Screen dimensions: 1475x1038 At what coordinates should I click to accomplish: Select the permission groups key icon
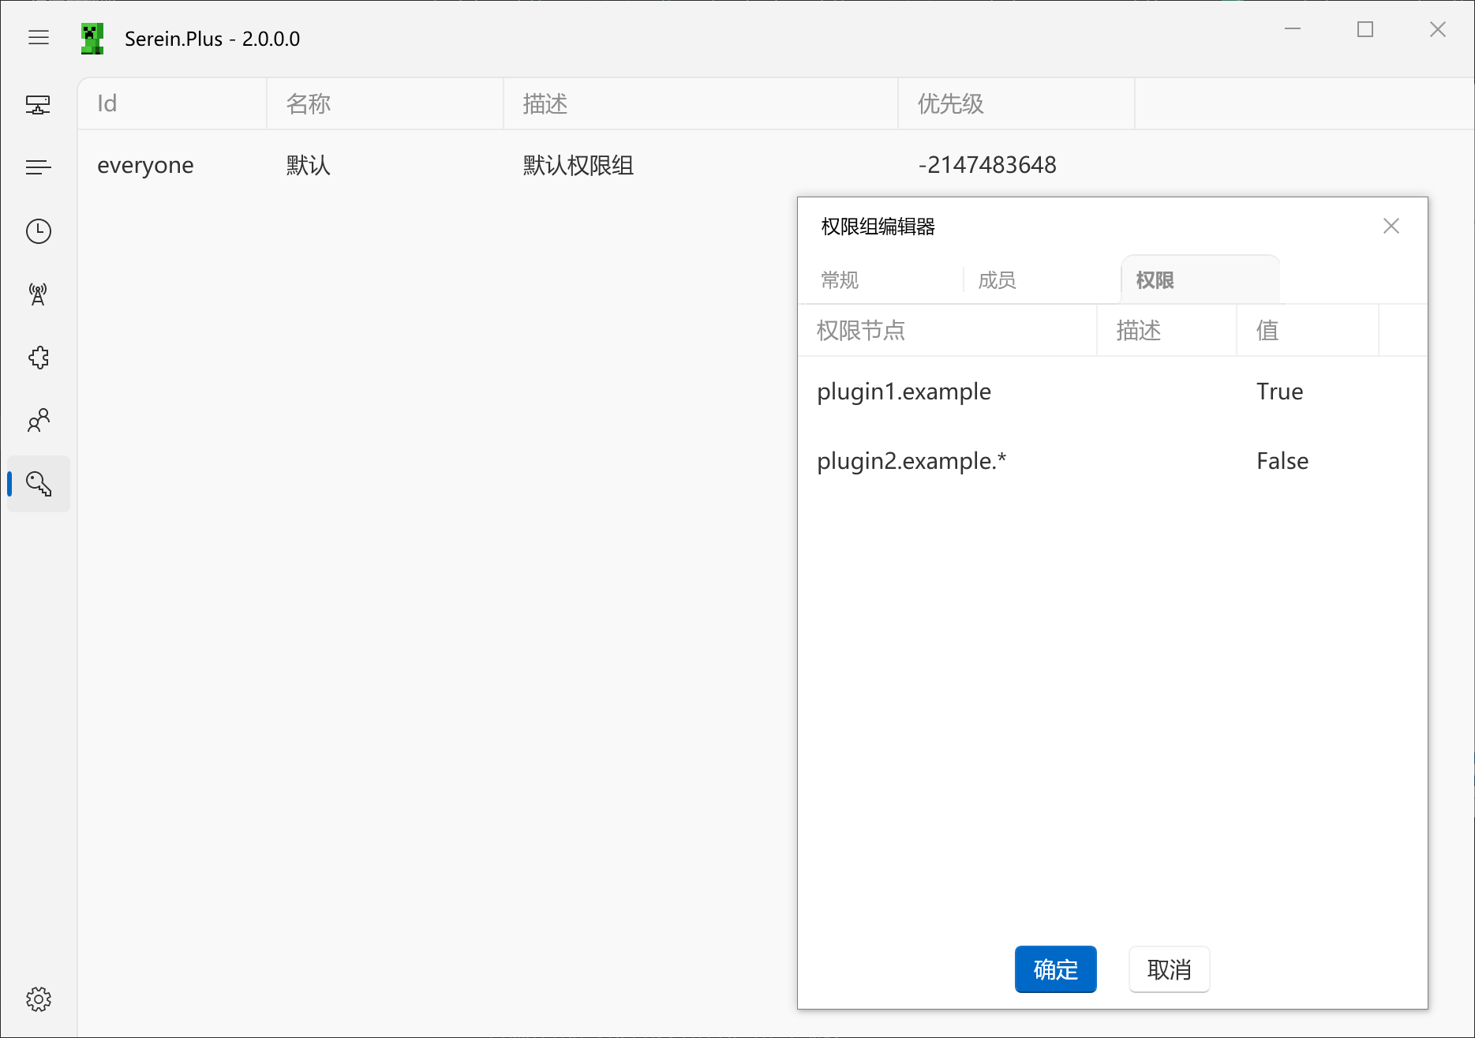coord(39,483)
